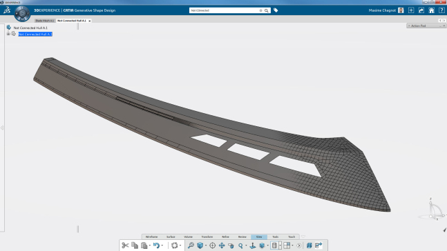Expand the highlighted tree node's expander

(8, 34)
